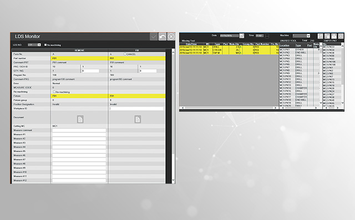Image resolution: width=355 pixels, height=220 pixels.
Task: Click the third toolbar icon above EMPTY PKT list
Action: click(x=334, y=36)
